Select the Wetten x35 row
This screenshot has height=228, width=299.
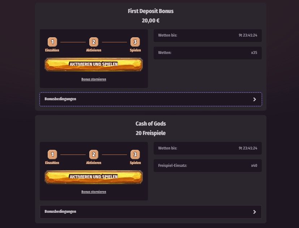click(208, 53)
